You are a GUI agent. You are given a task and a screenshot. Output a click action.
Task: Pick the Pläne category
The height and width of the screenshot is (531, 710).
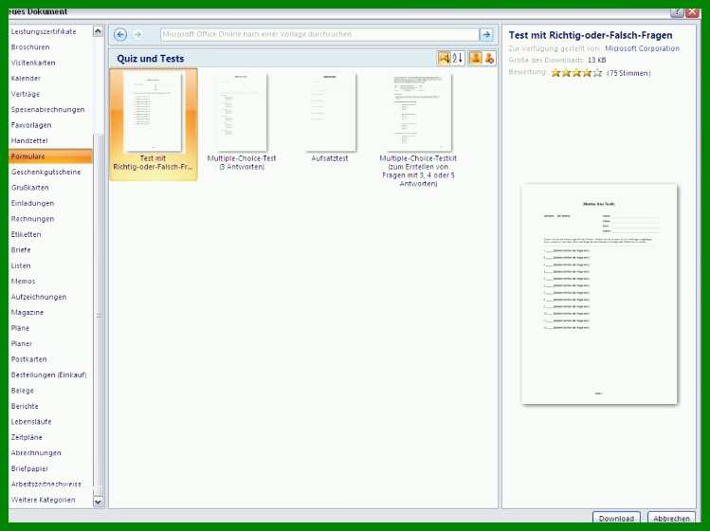pyautogui.click(x=20, y=328)
